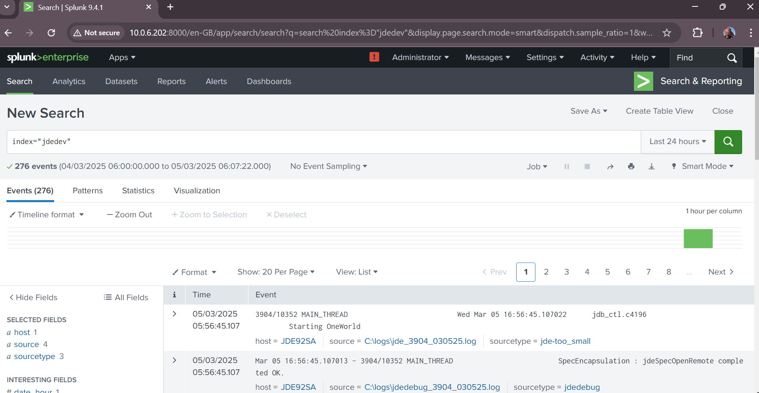The width and height of the screenshot is (759, 393).
Task: Stop the search job
Action: point(587,166)
